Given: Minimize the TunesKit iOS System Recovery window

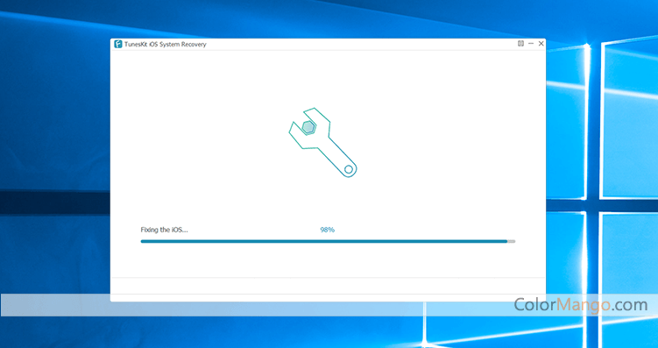Looking at the screenshot, I should tap(531, 43).
